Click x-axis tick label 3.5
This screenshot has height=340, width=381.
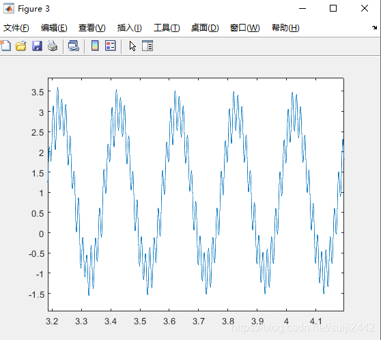(140, 322)
